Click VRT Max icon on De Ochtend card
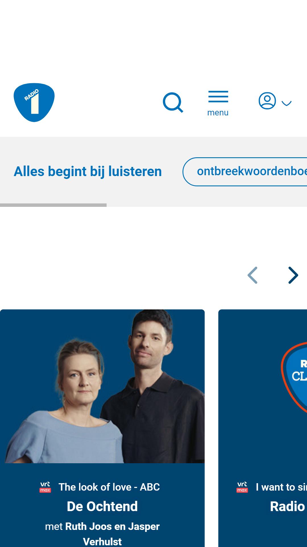Viewport: 307px width, 547px height. point(45,487)
